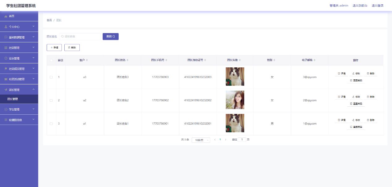Click 重置密码 for the a3 row
The image size is (392, 187).
[x=356, y=80]
